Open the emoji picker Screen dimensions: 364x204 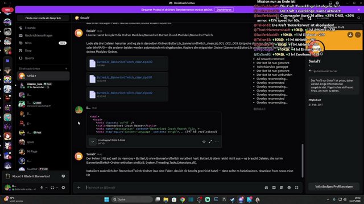pyautogui.click(x=289, y=188)
